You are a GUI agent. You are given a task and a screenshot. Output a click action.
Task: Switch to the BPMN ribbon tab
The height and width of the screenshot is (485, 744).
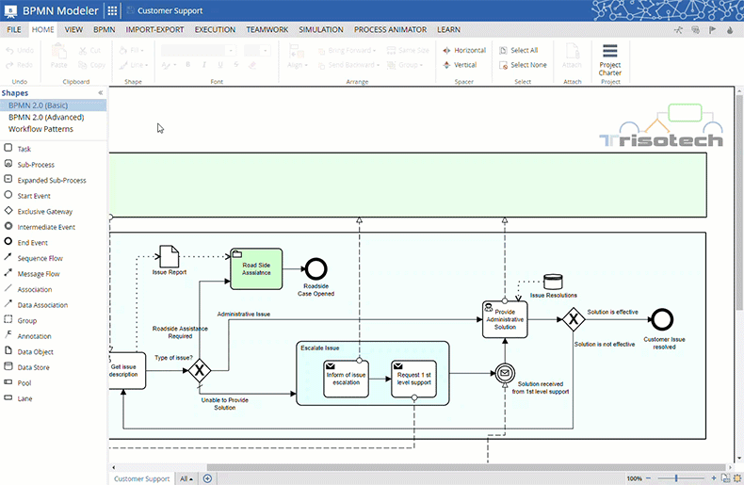coord(104,29)
